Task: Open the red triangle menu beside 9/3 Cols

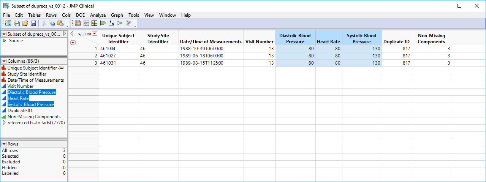Action: 95,34
